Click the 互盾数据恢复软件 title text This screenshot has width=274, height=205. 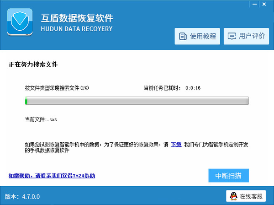point(77,18)
